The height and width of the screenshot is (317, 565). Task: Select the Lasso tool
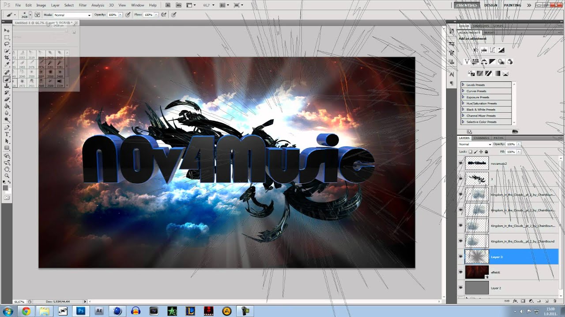click(7, 44)
